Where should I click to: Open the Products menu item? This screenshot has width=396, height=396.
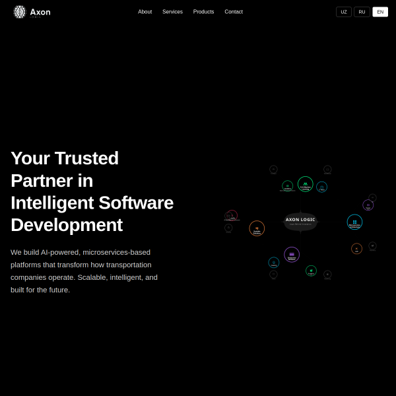pos(203,12)
